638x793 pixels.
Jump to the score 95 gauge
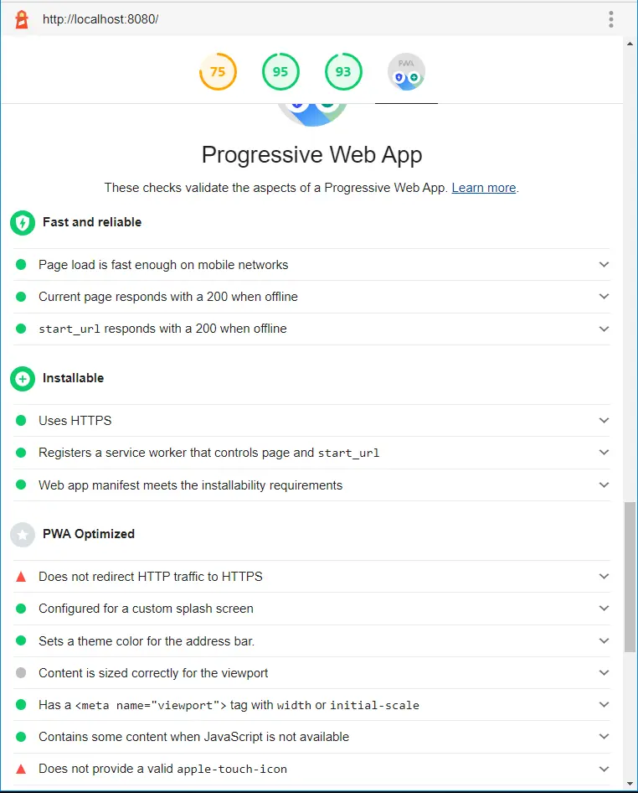coord(280,72)
